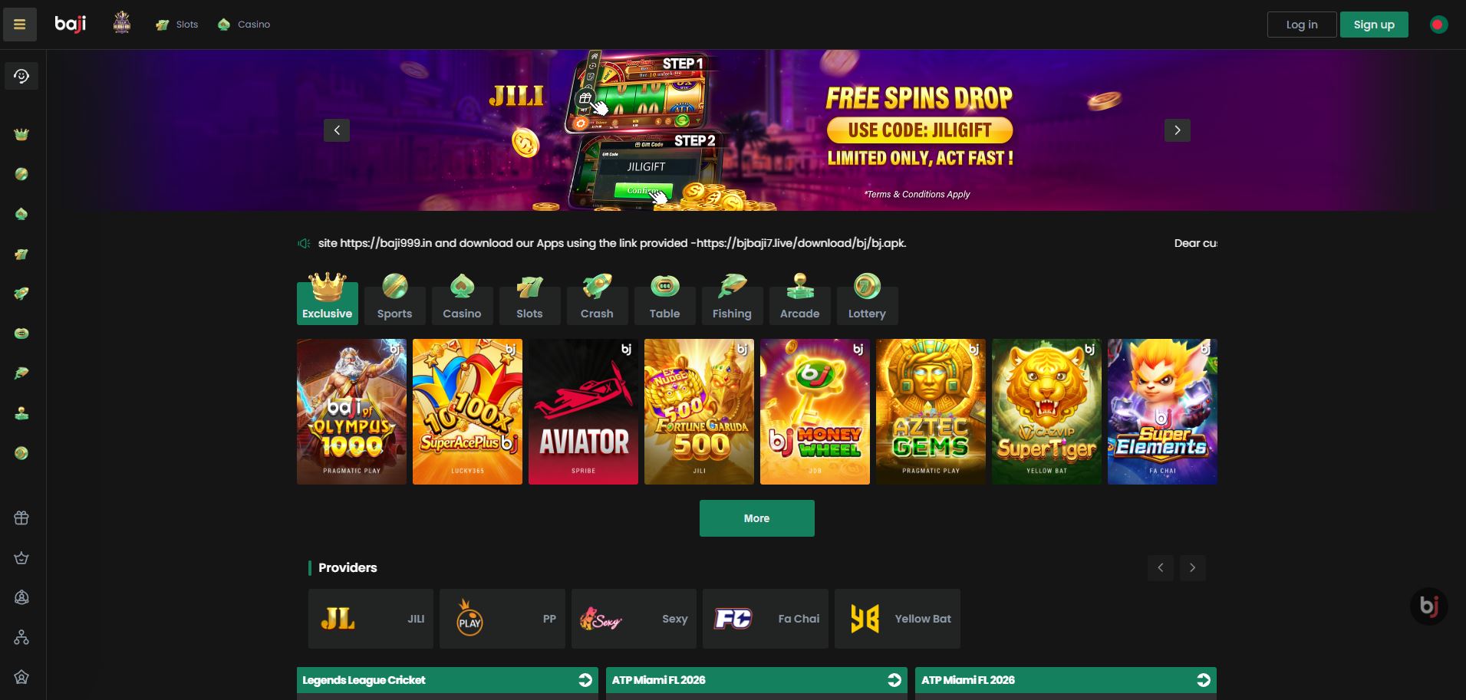This screenshot has height=700, width=1466.
Task: Select the Crash category tab
Action: point(597,298)
